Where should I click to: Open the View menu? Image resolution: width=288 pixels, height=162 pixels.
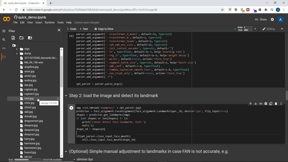pyautogui.click(x=30, y=22)
